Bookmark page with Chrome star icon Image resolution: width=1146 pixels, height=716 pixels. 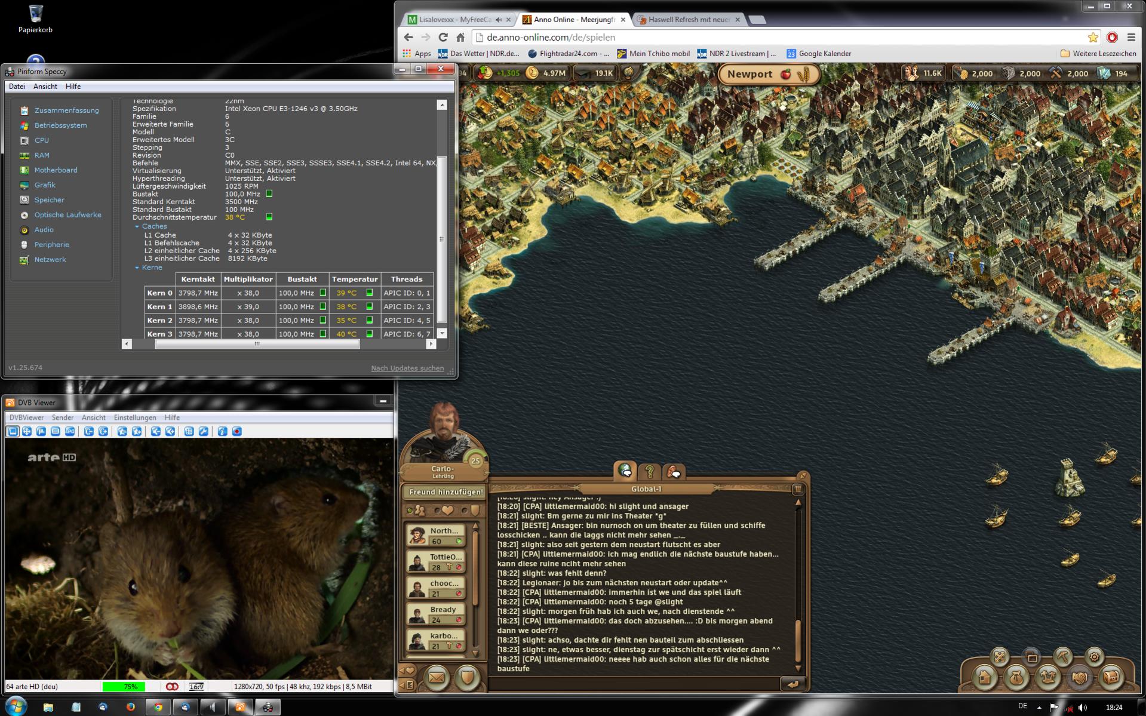click(1093, 37)
